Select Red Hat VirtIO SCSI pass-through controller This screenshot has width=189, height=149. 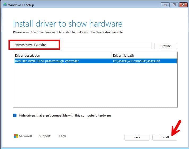96,61
